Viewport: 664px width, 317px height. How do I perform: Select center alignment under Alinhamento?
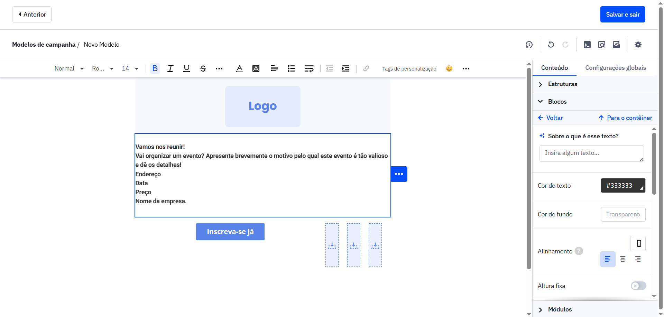623,259
